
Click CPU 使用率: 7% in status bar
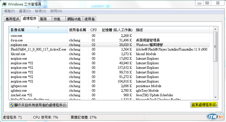pos(45,117)
